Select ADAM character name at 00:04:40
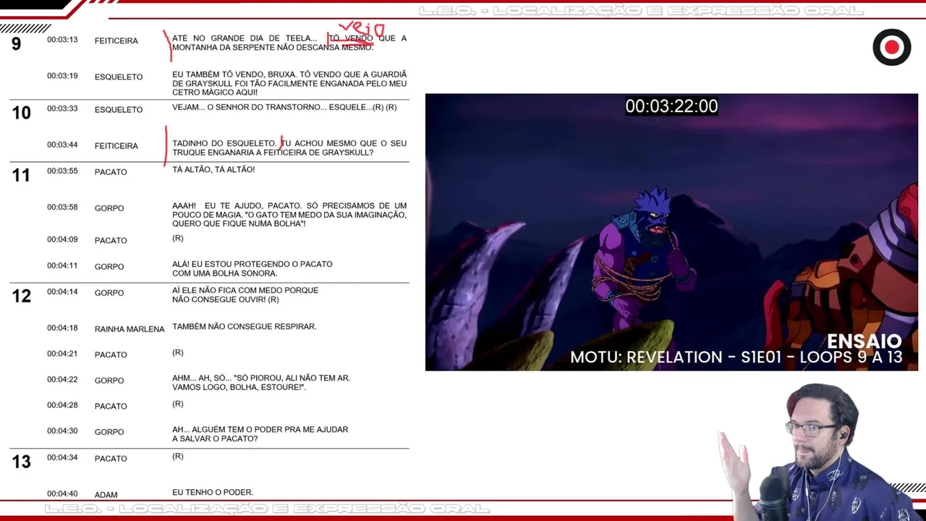The image size is (926, 521). [x=106, y=495]
